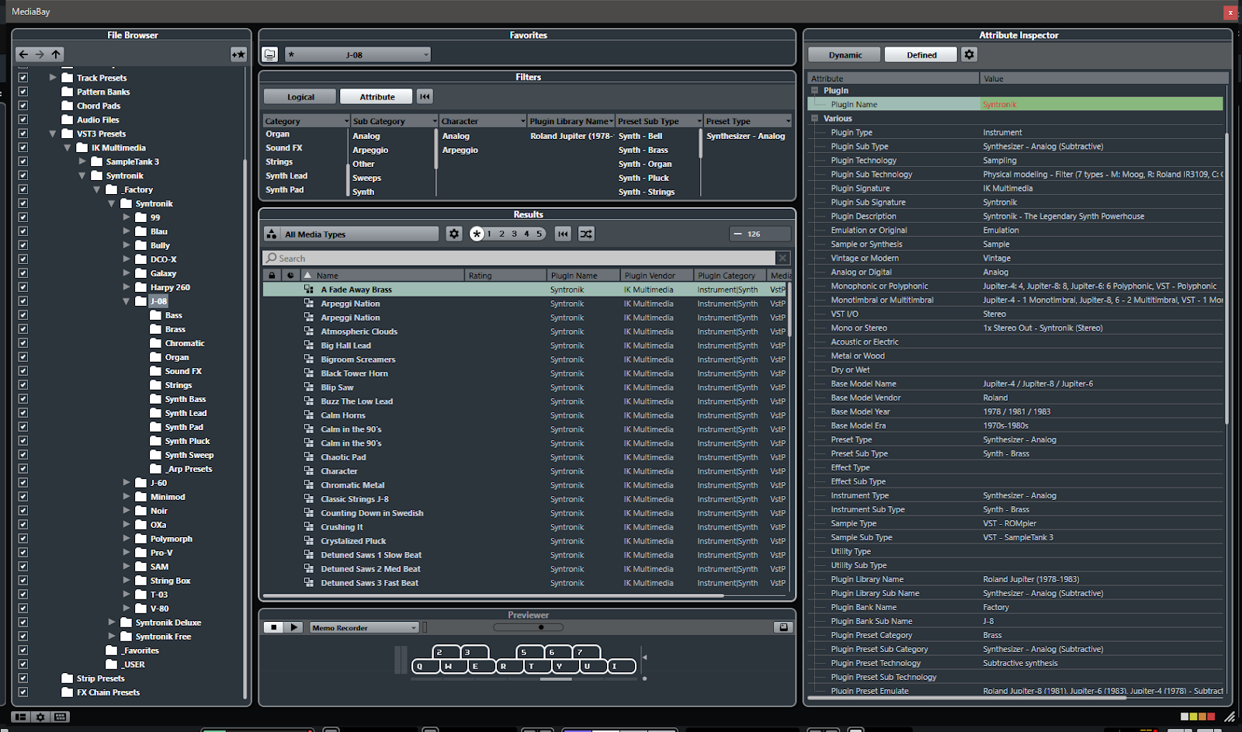Open Synth Bass folder in tree
1242x732 pixels.
pos(186,399)
